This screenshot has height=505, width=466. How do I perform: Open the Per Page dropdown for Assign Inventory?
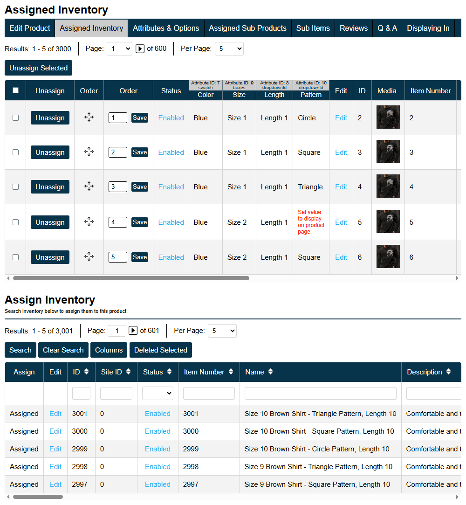(222, 331)
